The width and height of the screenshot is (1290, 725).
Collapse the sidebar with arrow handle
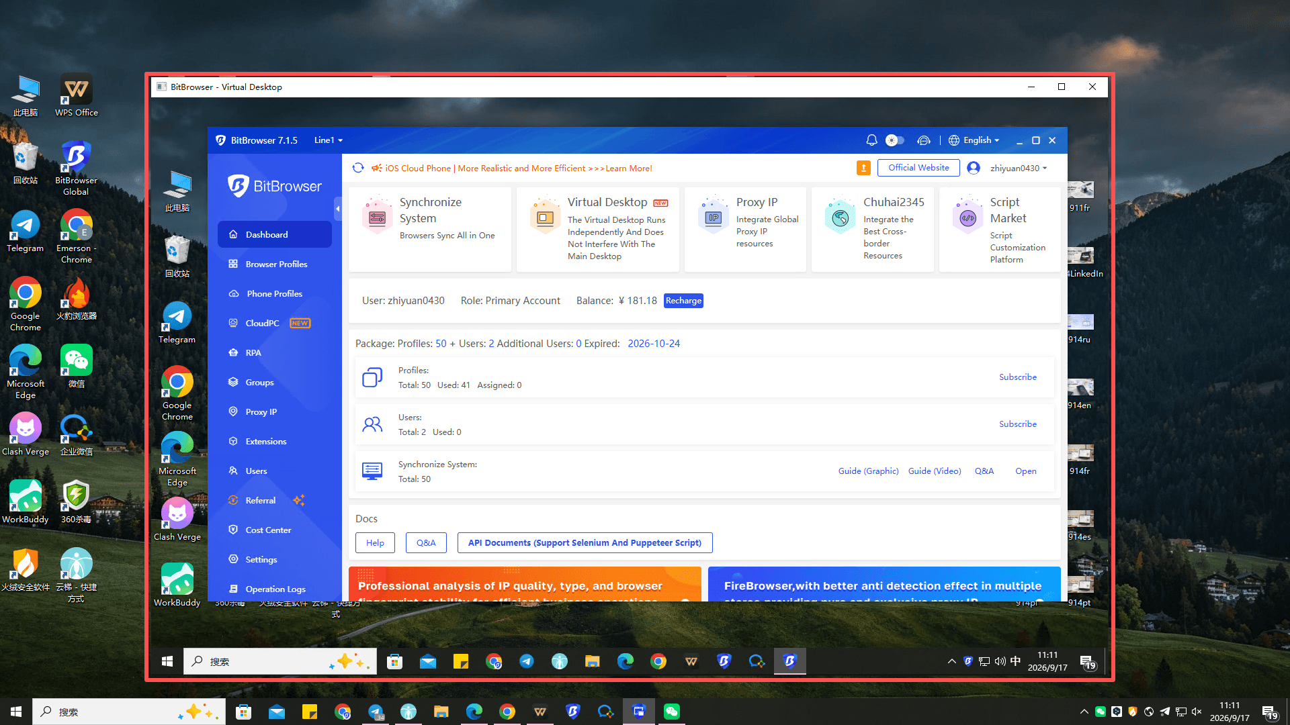pos(337,209)
